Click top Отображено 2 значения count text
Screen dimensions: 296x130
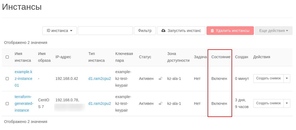[26, 43]
